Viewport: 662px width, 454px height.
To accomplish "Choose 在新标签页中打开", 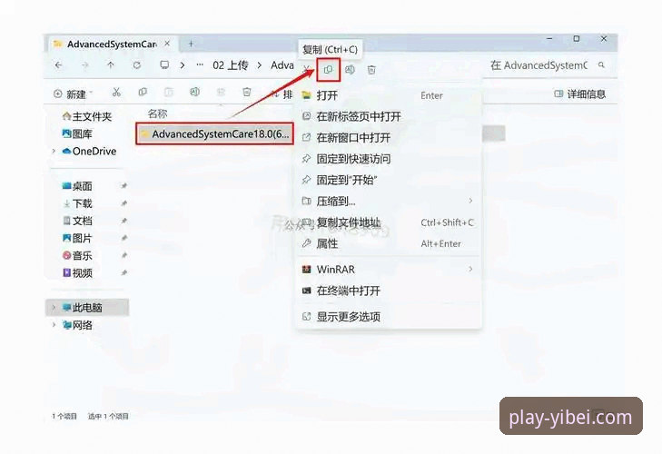I will pos(389,116).
